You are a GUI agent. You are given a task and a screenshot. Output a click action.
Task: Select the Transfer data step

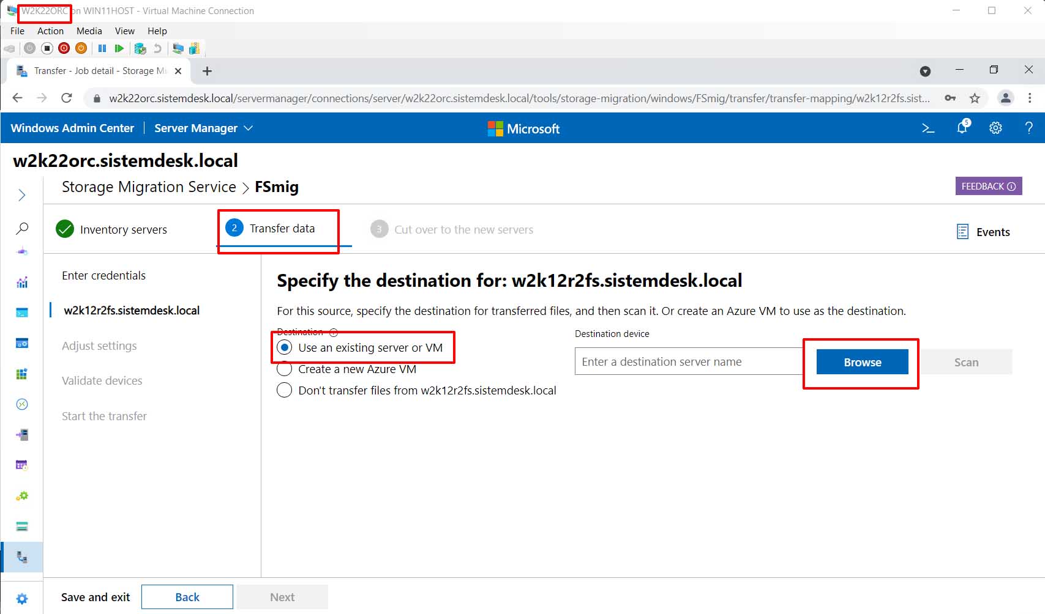click(270, 228)
